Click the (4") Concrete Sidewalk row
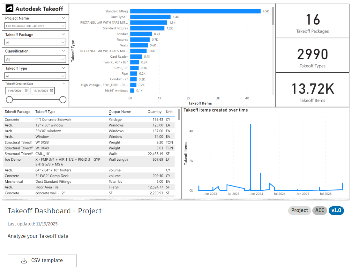351x279 pixels. point(89,120)
